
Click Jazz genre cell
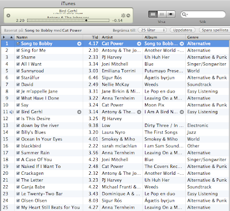(x=191, y=132)
